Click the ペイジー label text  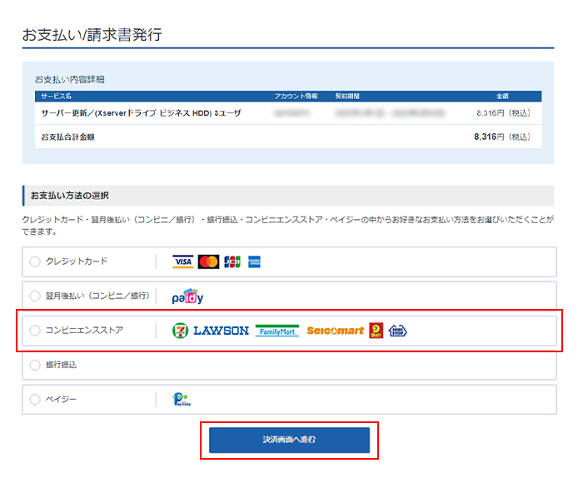click(x=61, y=399)
